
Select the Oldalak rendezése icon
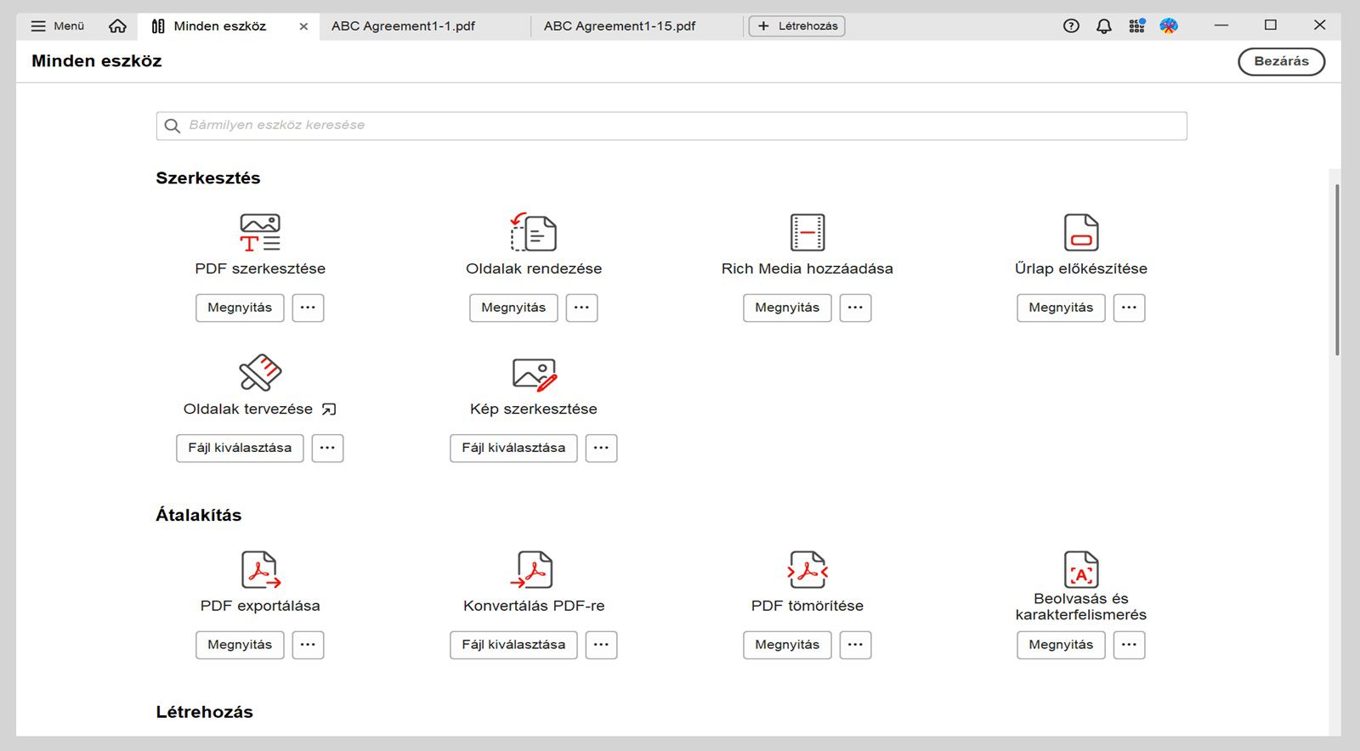(534, 232)
